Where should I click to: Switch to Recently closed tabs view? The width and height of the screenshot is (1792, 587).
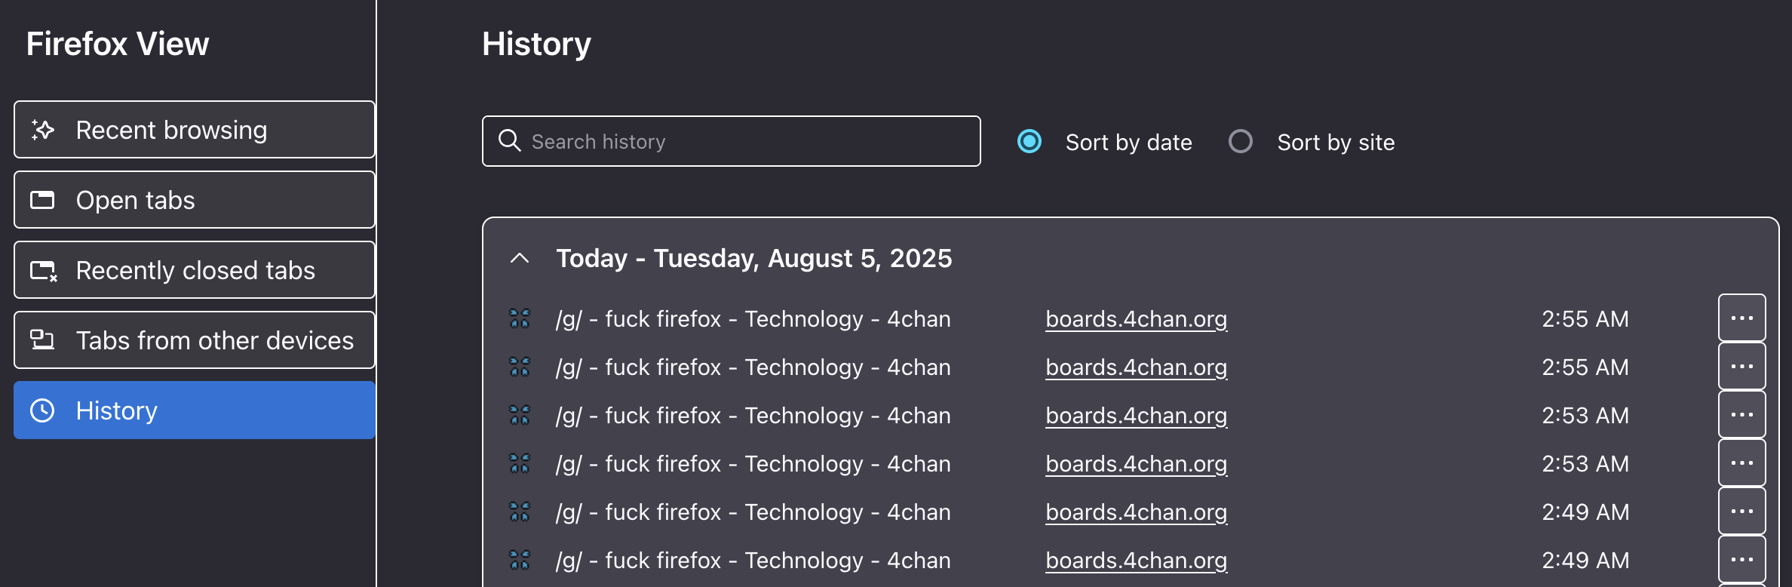pyautogui.click(x=195, y=270)
